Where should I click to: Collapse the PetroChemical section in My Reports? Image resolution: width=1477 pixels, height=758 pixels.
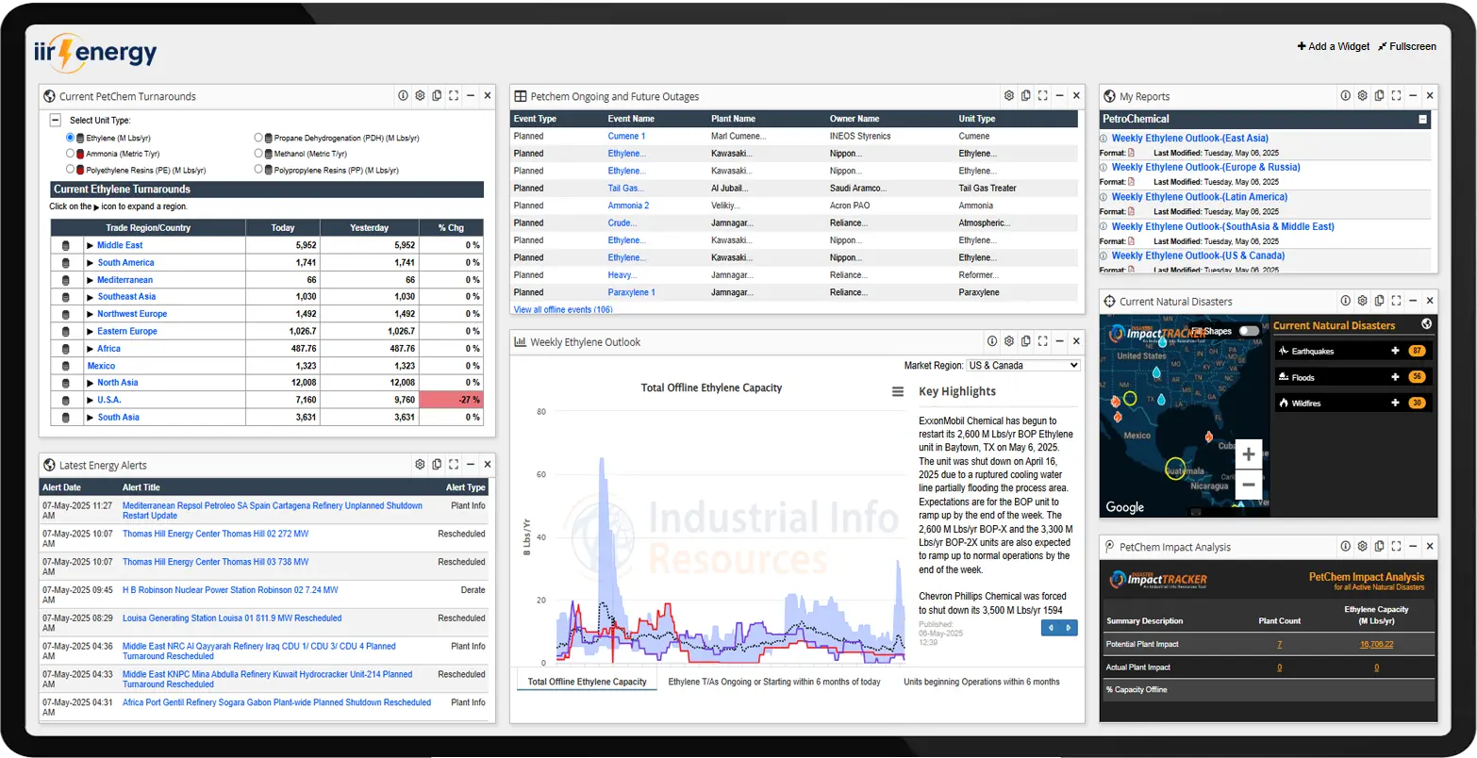coord(1422,120)
